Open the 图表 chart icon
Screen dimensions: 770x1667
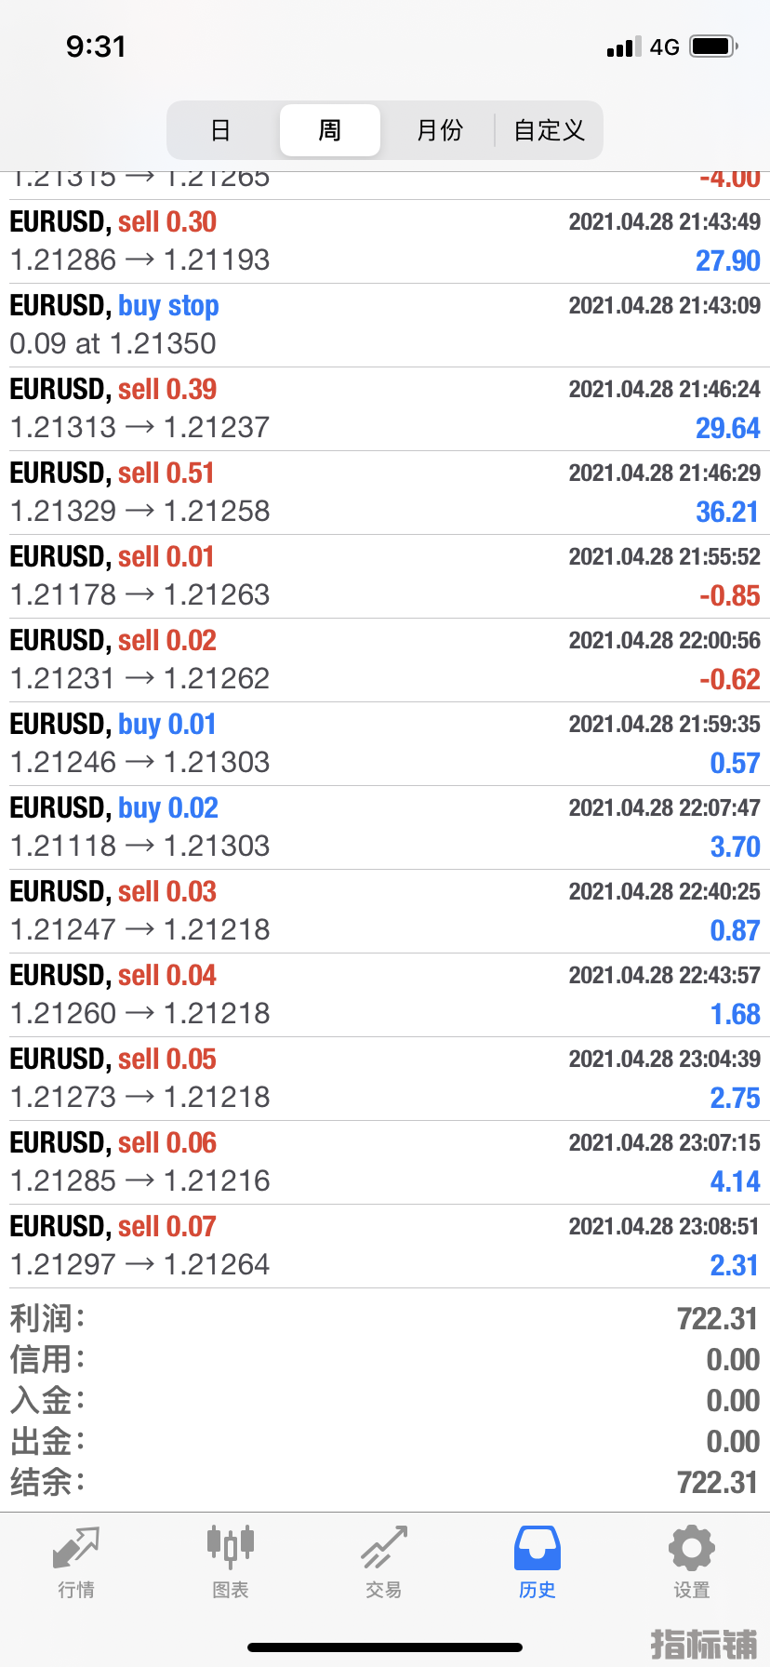pos(230,1546)
